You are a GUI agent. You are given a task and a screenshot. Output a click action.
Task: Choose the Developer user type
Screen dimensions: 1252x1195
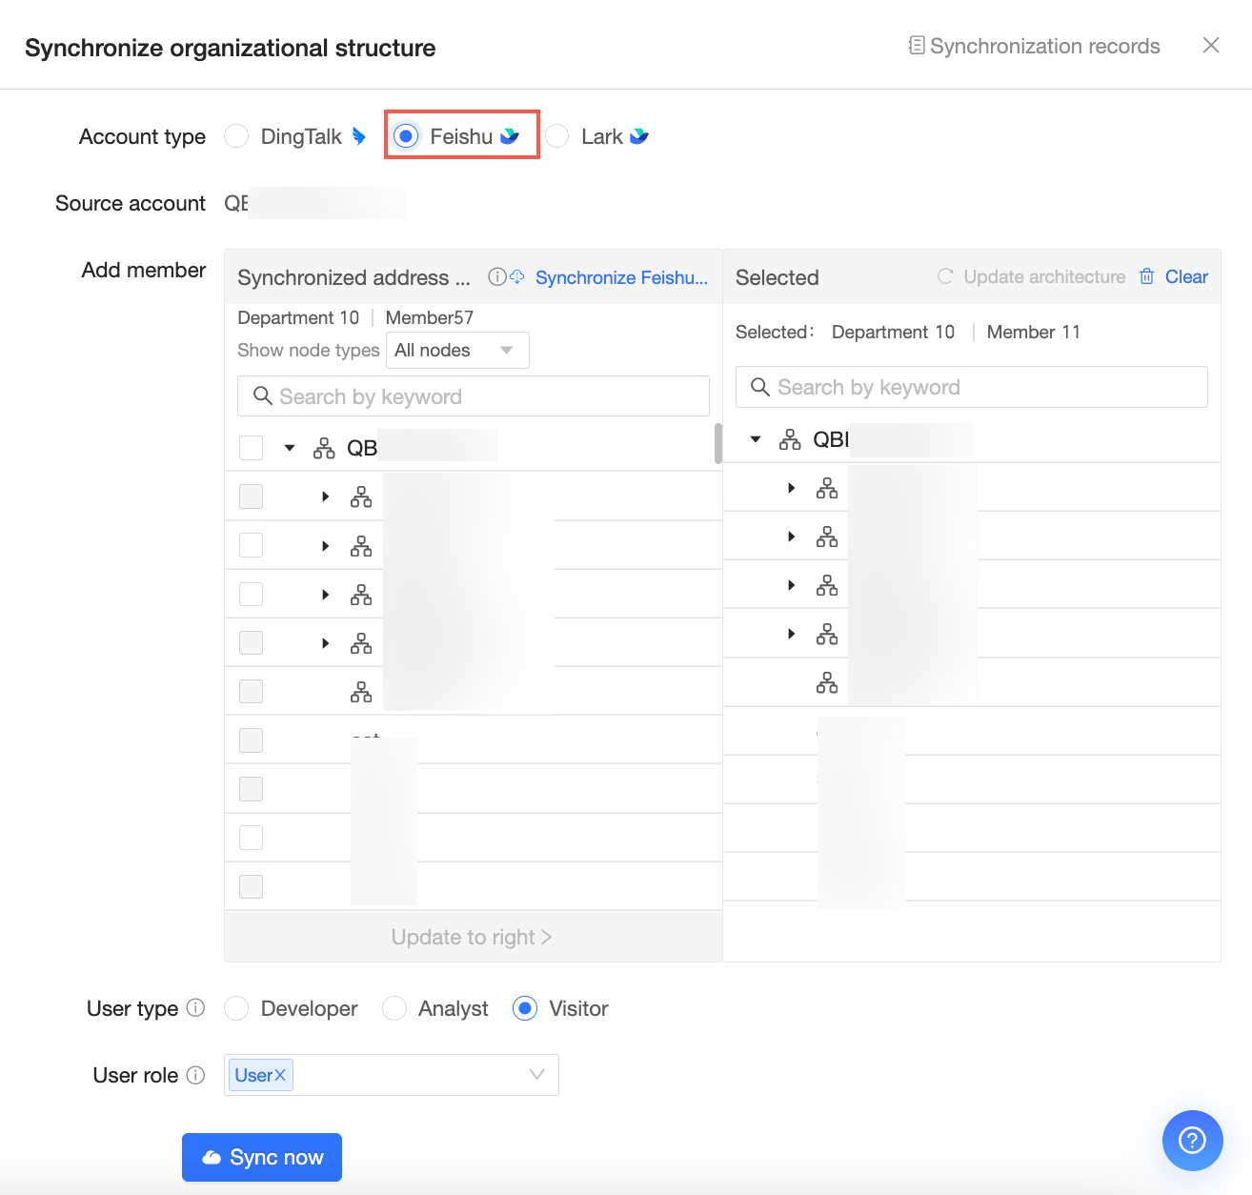(236, 1008)
